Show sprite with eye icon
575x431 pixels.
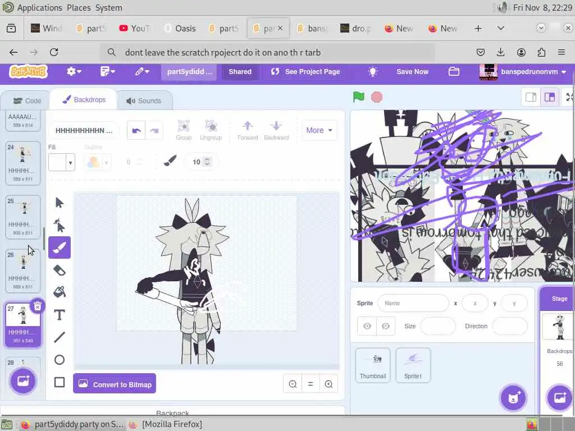click(x=367, y=326)
